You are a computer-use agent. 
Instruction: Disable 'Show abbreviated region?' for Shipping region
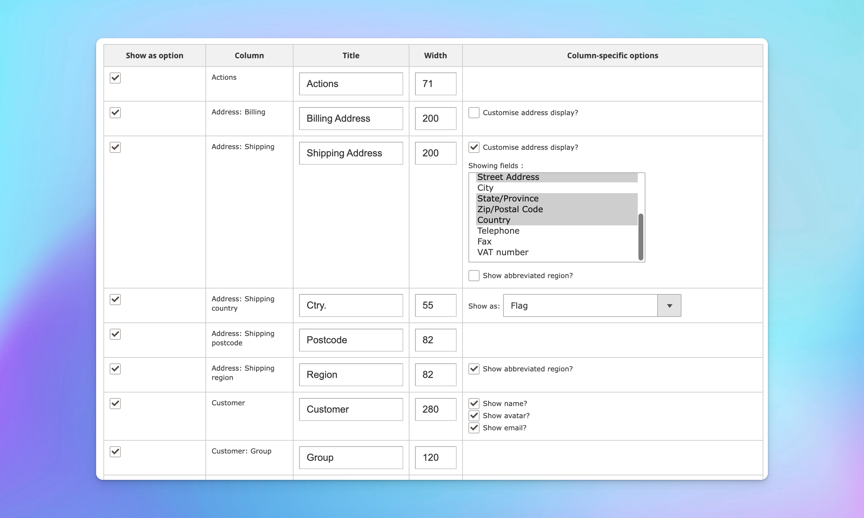[x=473, y=369]
